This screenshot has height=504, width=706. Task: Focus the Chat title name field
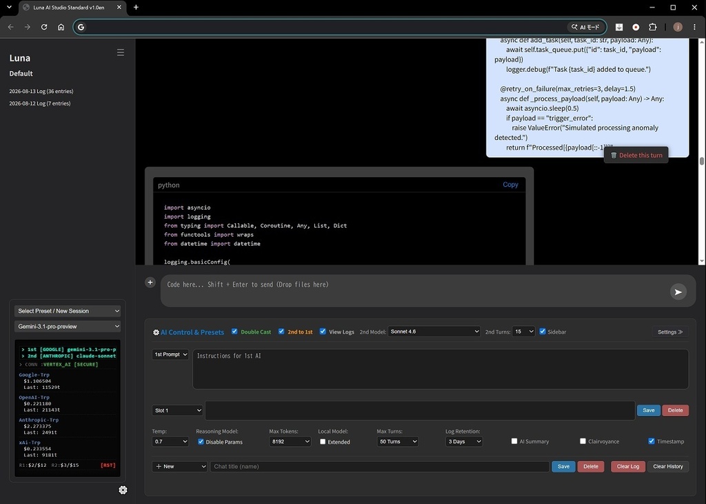[x=380, y=467]
